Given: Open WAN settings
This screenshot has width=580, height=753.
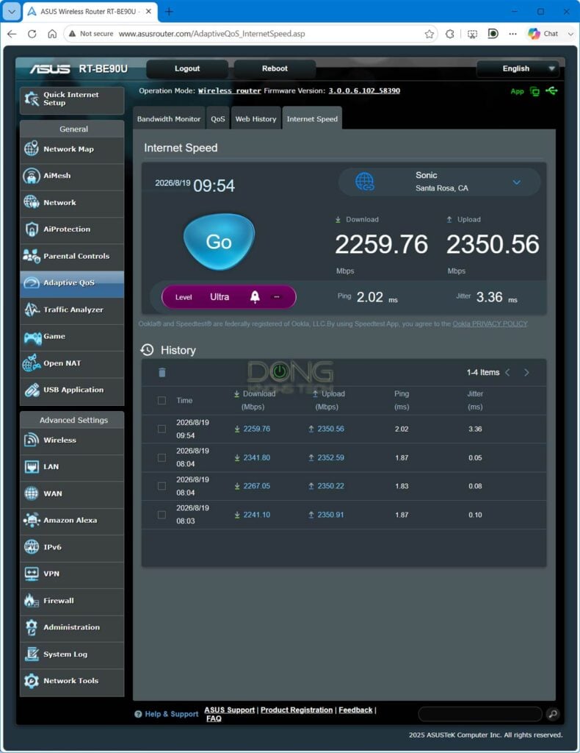Looking at the screenshot, I should click(x=72, y=493).
